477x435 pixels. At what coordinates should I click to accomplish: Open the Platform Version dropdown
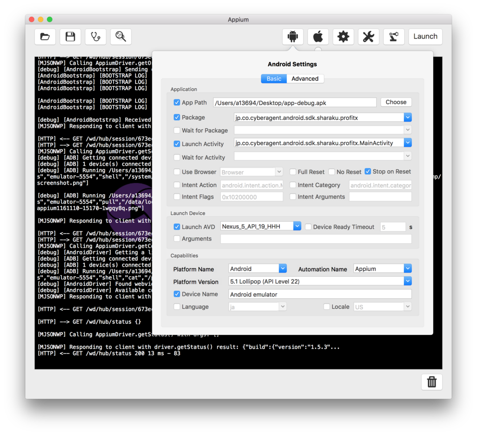click(408, 281)
